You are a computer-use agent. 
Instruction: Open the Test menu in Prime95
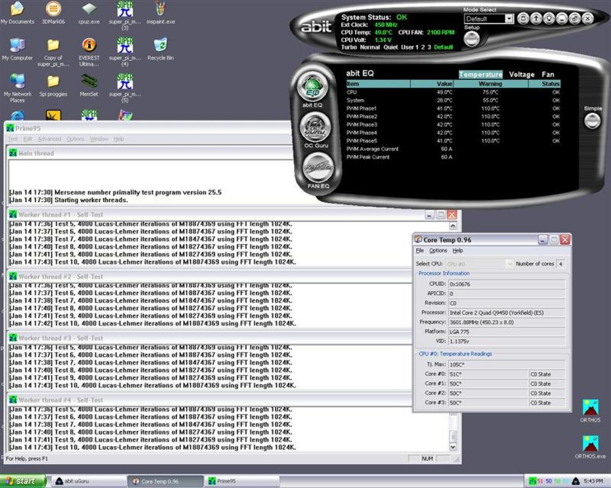[13, 139]
